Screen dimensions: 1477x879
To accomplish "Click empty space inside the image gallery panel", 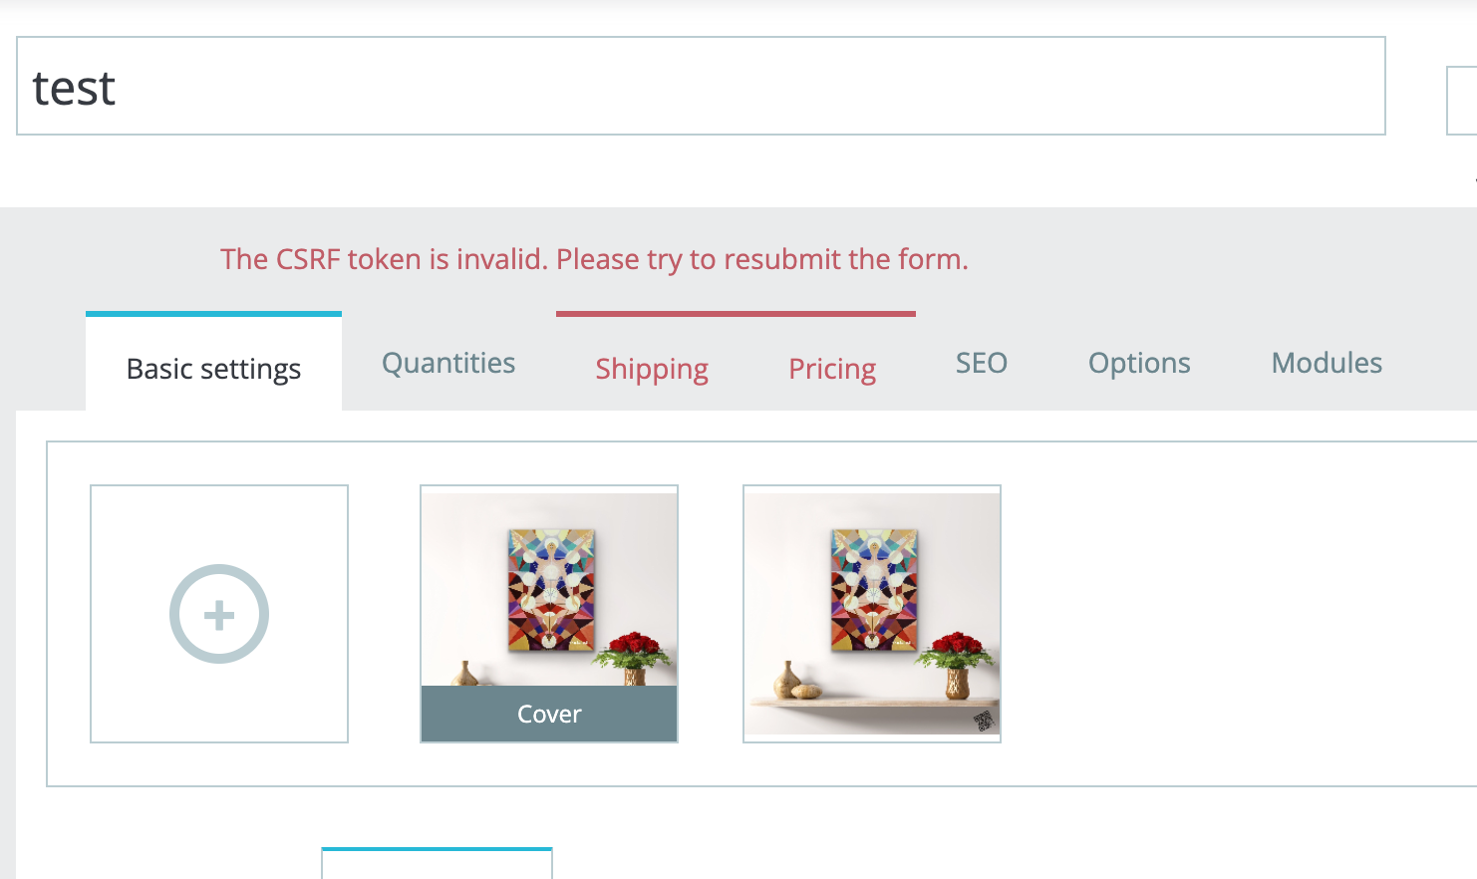I will pos(1236,614).
